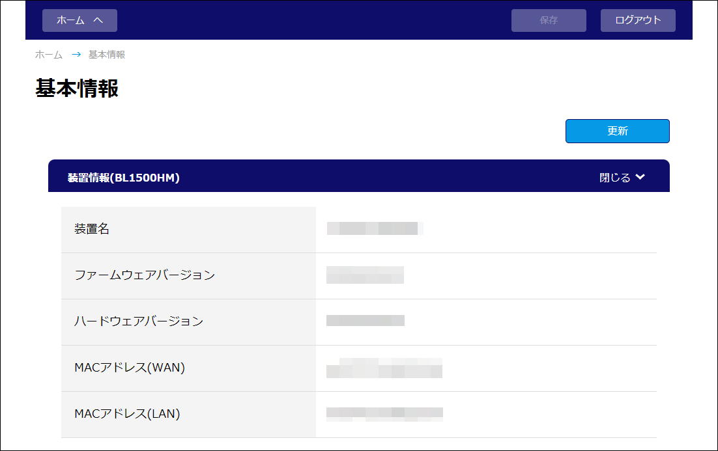Viewport: 718px width, 451px height.
Task: Collapse the section using 閉じる
Action: click(615, 178)
